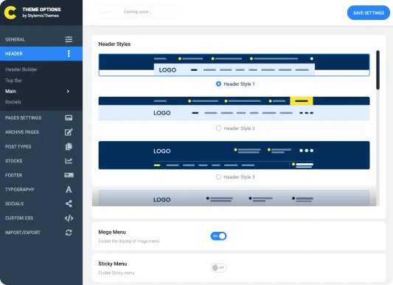393x285 pixels.
Task: Choose the Header Style 2 preview image
Action: (x=234, y=109)
